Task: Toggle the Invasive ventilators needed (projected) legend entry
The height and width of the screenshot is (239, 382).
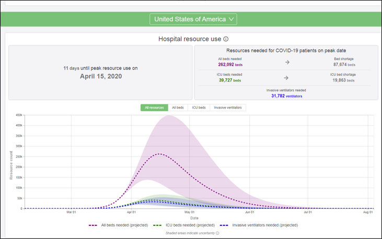Action: (259, 225)
